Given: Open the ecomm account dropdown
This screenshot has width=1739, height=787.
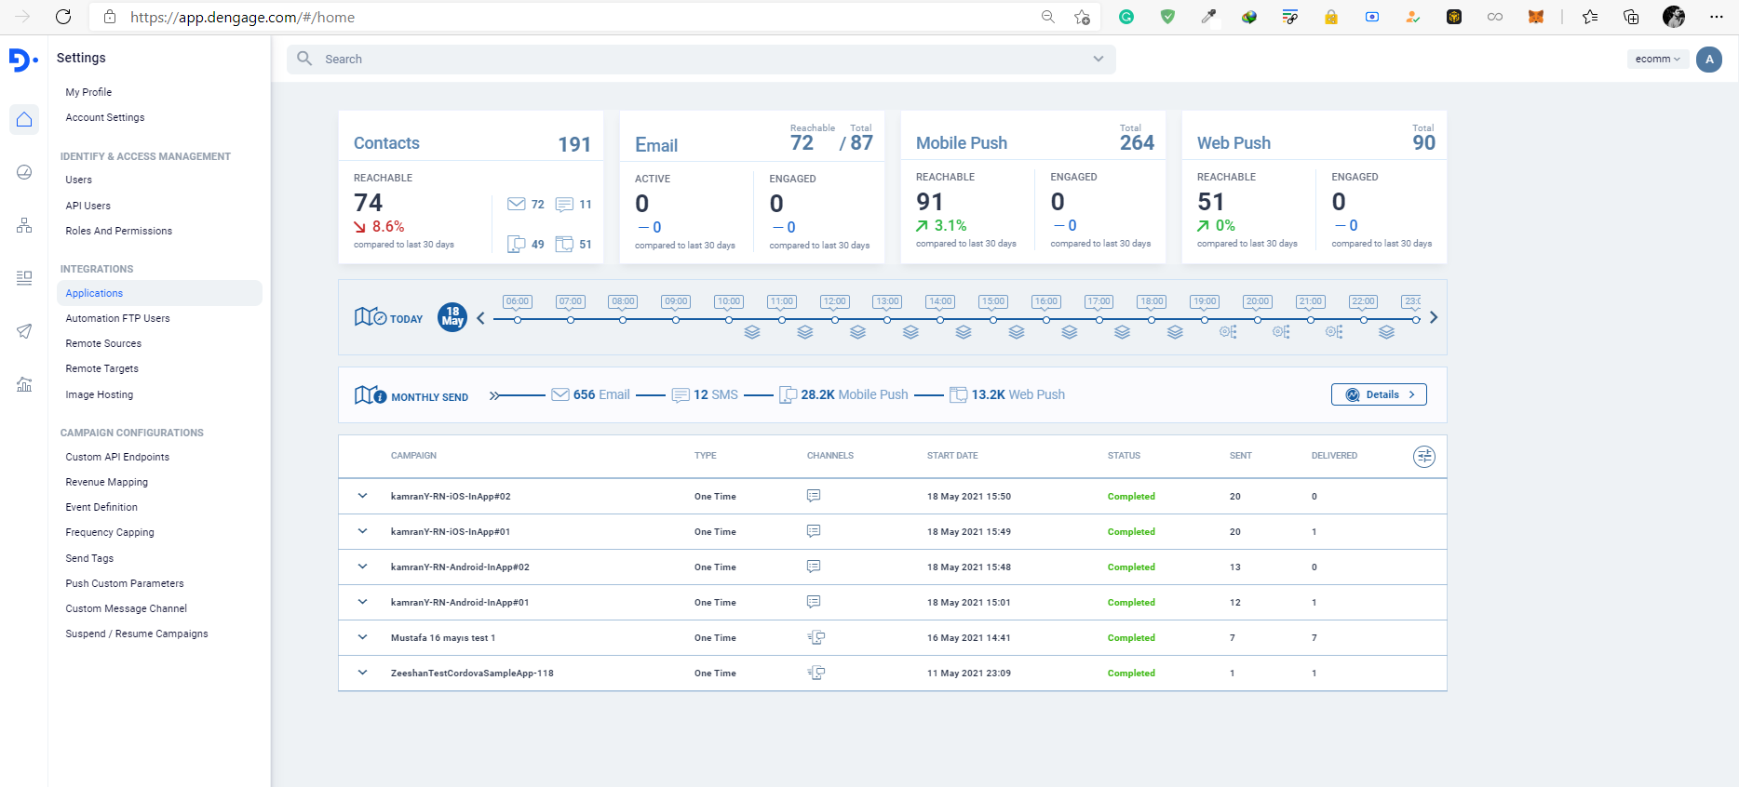Looking at the screenshot, I should 1657,60.
